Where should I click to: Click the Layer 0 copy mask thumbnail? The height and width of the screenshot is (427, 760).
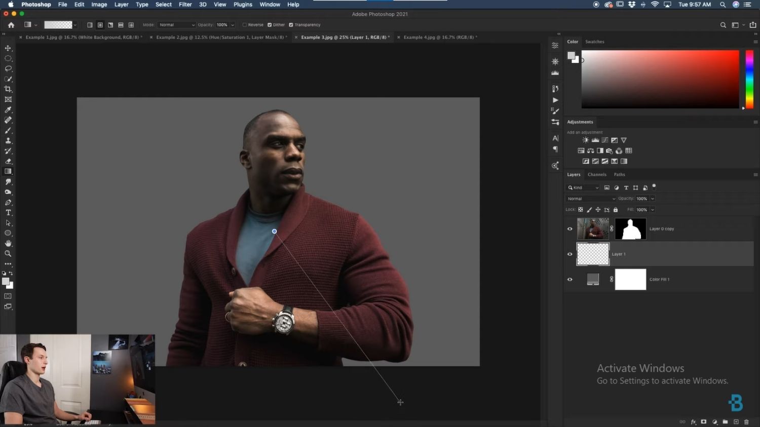click(x=630, y=228)
